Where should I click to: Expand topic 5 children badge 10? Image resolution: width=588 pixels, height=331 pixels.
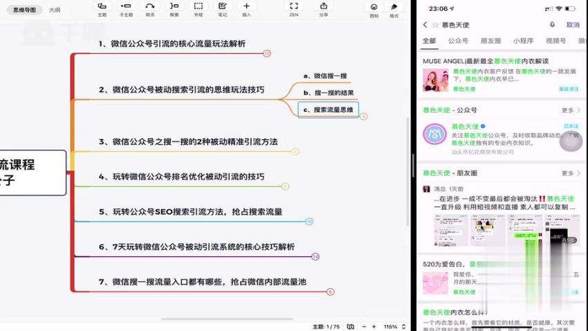pos(309,222)
